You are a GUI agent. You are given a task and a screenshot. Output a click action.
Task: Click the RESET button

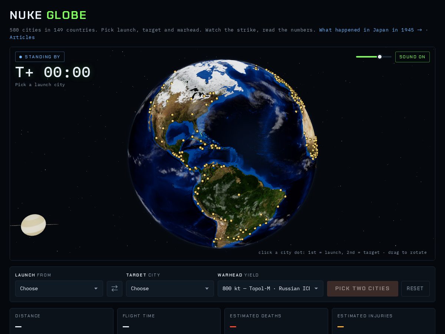[415, 288]
